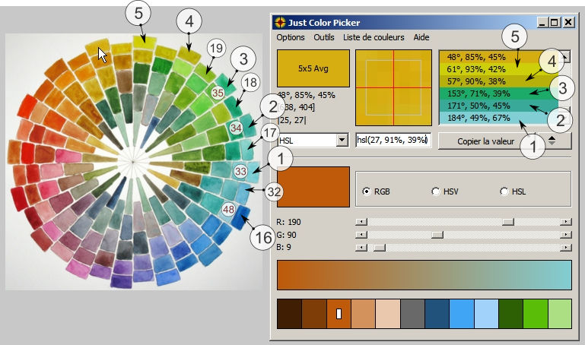Image resolution: width=585 pixels, height=345 pixels.
Task: Pick the pale light green palette swatch
Action: click(x=560, y=314)
